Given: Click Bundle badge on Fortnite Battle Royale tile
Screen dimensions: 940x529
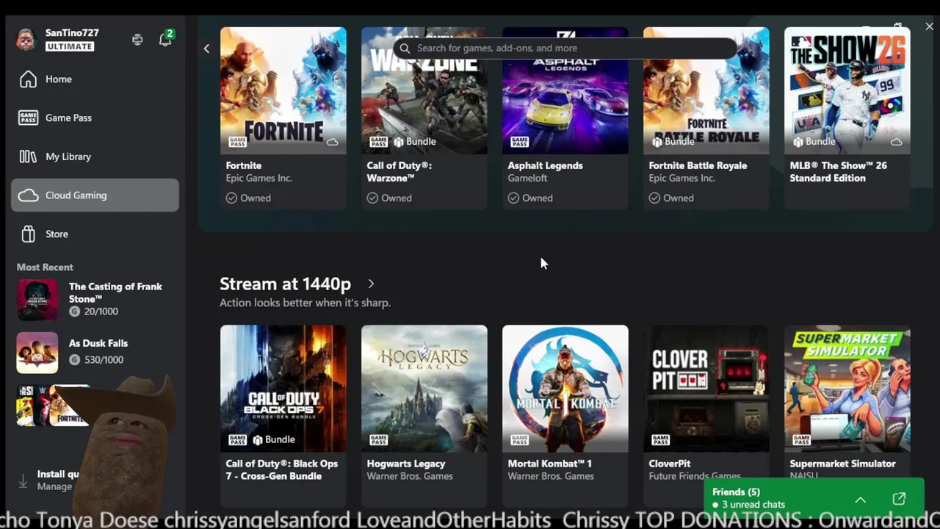Looking at the screenshot, I should 673,142.
